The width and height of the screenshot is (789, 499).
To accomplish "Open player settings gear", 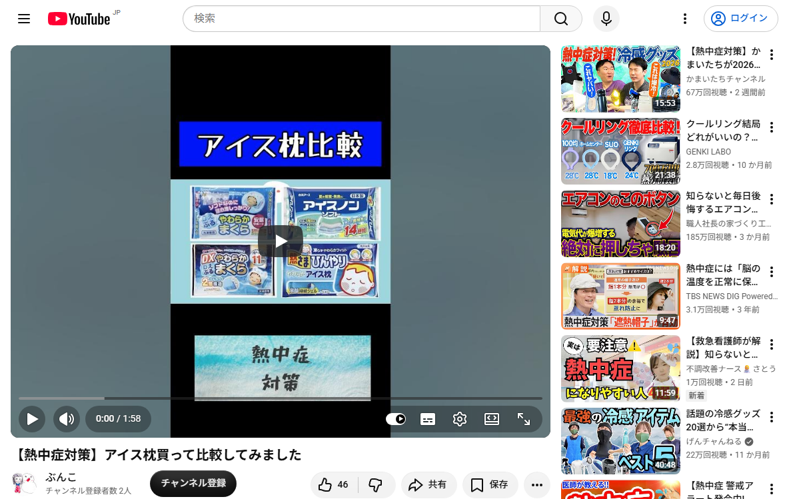I will click(x=459, y=419).
